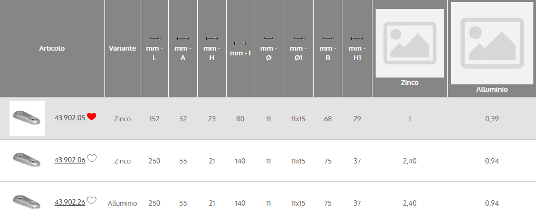Click dimension icon above mm - B

(x=328, y=38)
